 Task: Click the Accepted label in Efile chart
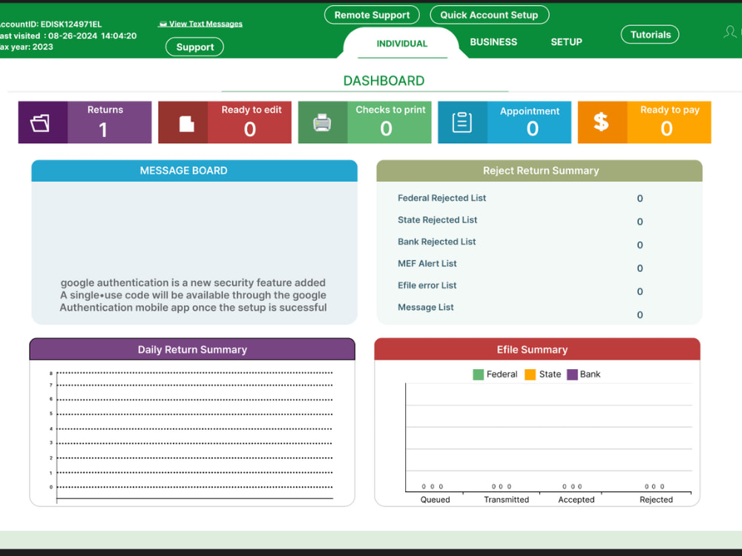pyautogui.click(x=577, y=500)
